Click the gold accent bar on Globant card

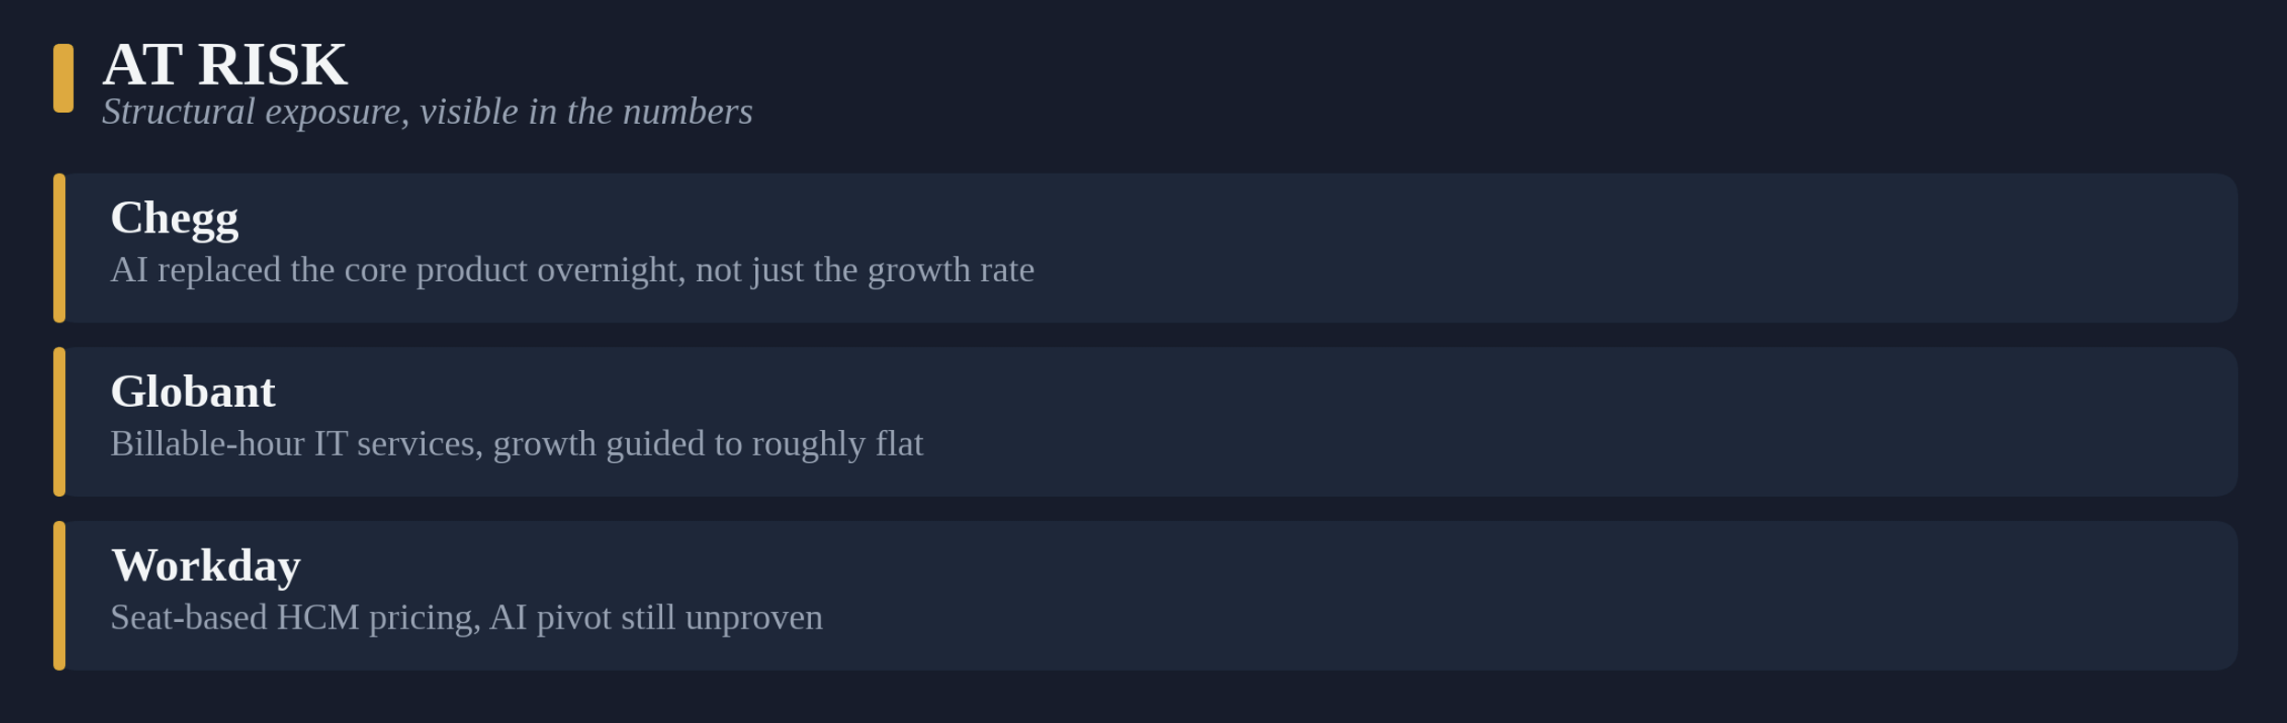click(x=59, y=422)
